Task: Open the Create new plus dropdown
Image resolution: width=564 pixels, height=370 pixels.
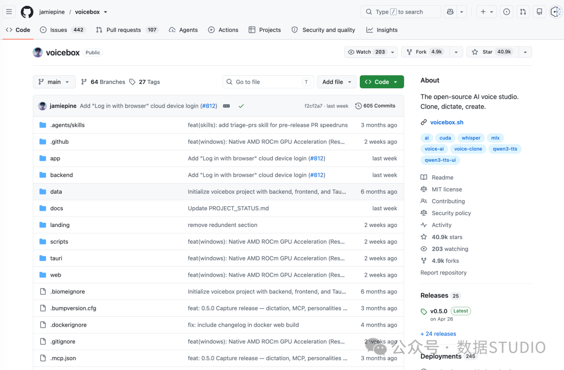Action: [486, 12]
